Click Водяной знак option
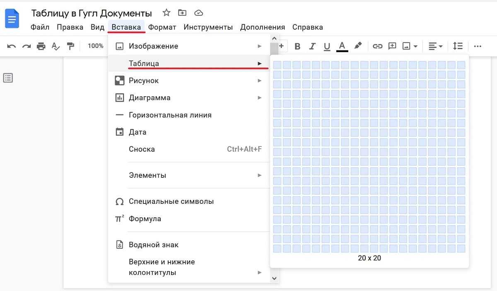The image size is (497, 291). (153, 245)
